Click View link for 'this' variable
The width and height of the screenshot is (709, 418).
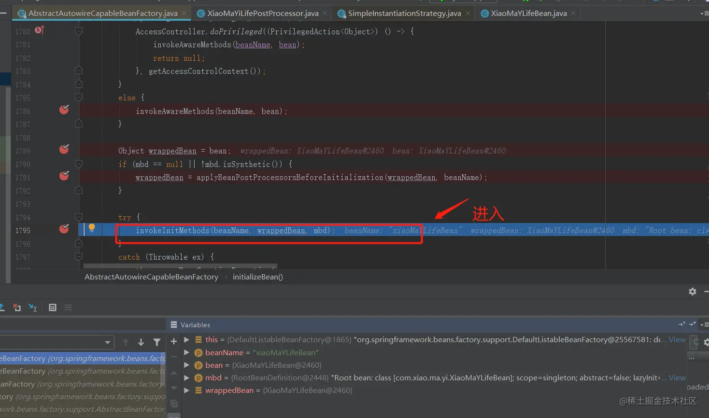click(x=677, y=340)
